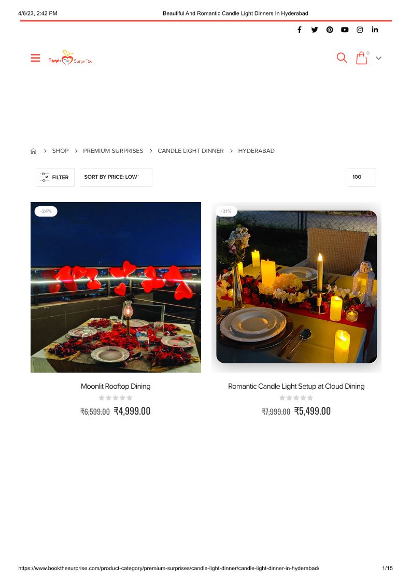Open the Pinterest social icon
Screen dimensions: 411x582
pyautogui.click(x=330, y=30)
